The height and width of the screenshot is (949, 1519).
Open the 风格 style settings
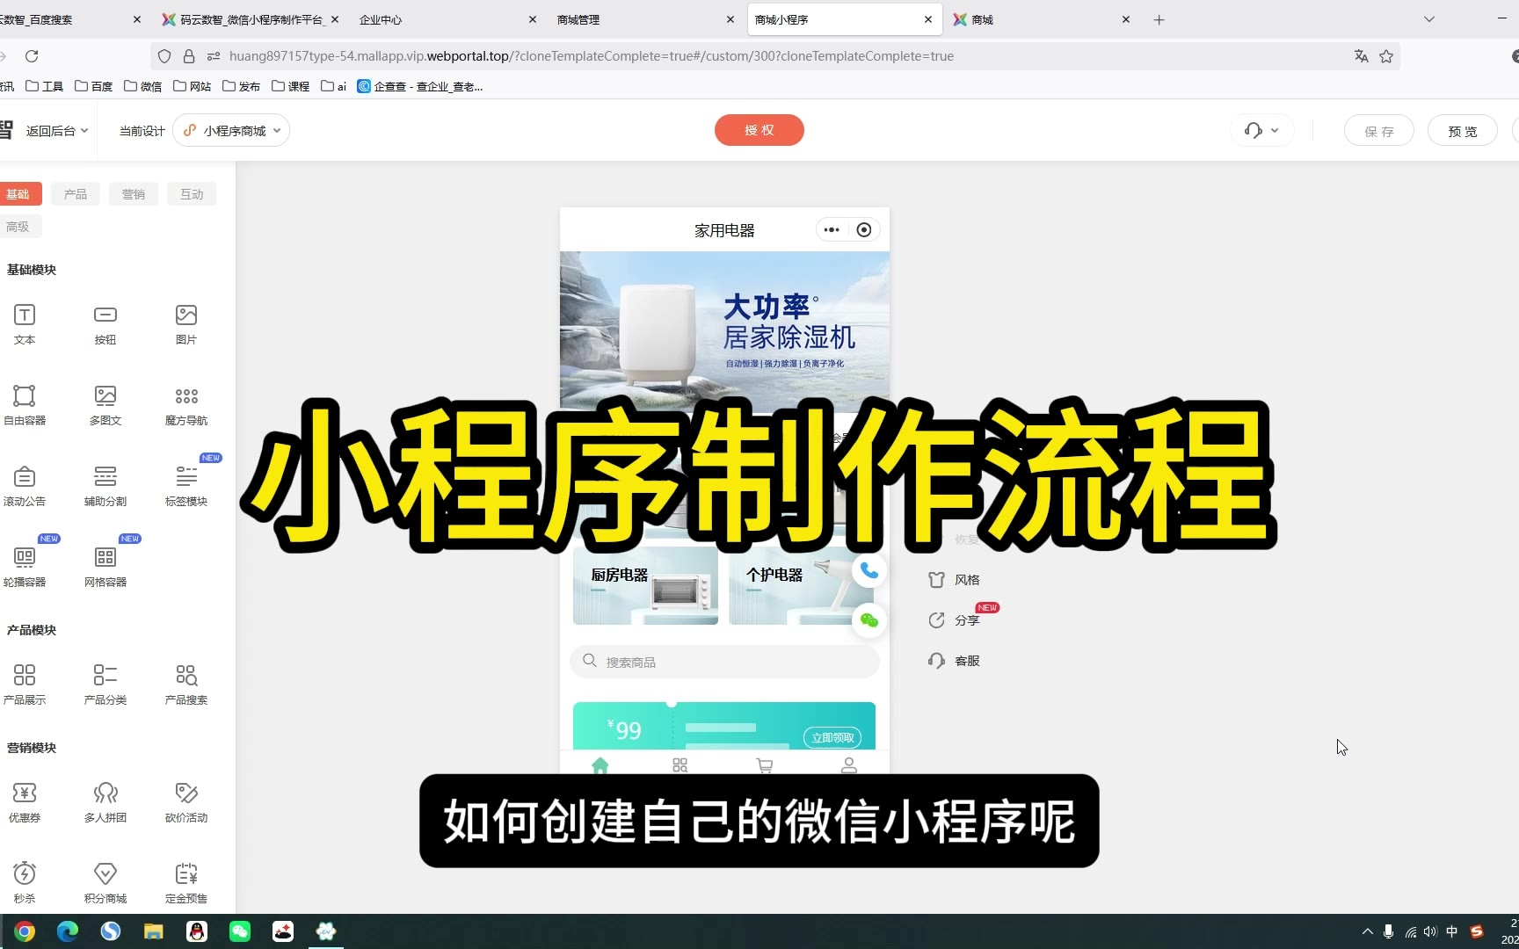coord(954,580)
